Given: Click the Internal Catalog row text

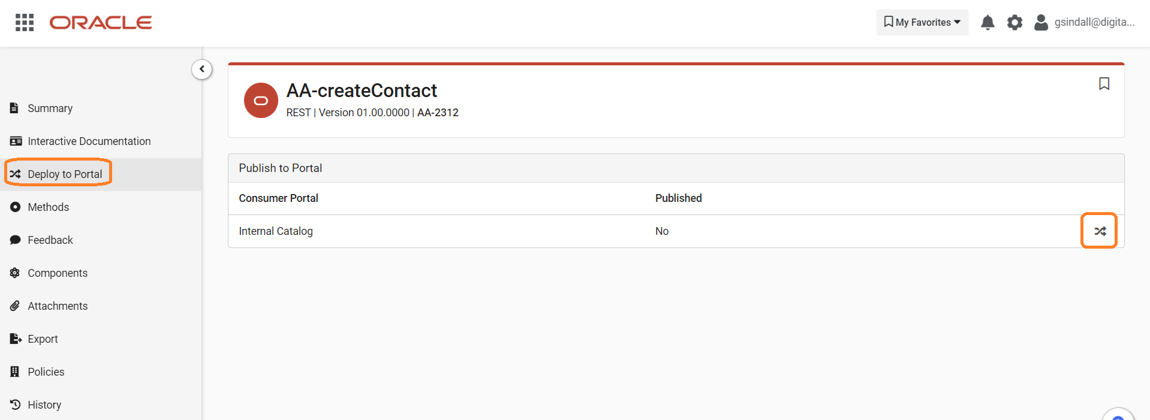Looking at the screenshot, I should pos(276,231).
